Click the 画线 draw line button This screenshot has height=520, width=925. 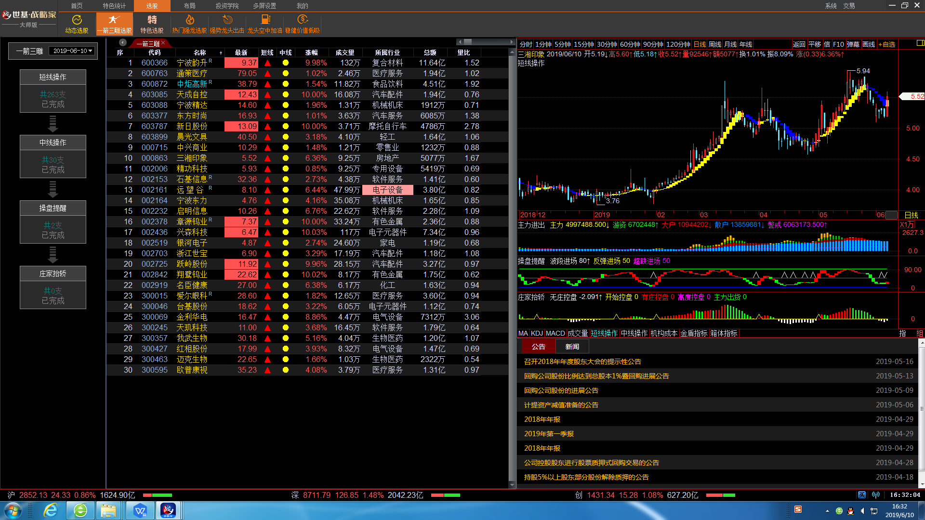click(869, 44)
